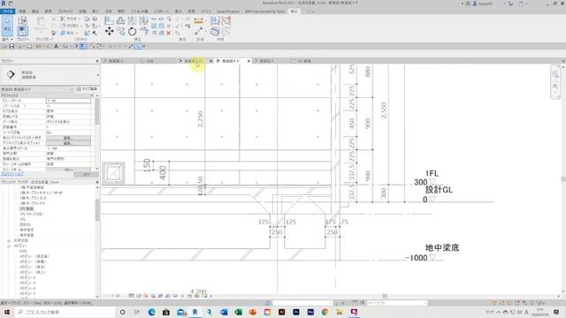Select the Rotate tool
Screen dimensions: 566x318
132,32
